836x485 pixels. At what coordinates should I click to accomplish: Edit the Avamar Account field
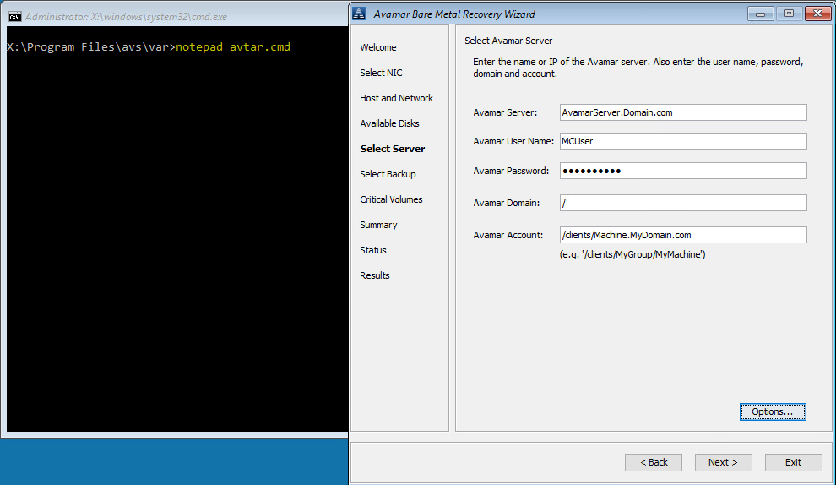[x=682, y=235]
